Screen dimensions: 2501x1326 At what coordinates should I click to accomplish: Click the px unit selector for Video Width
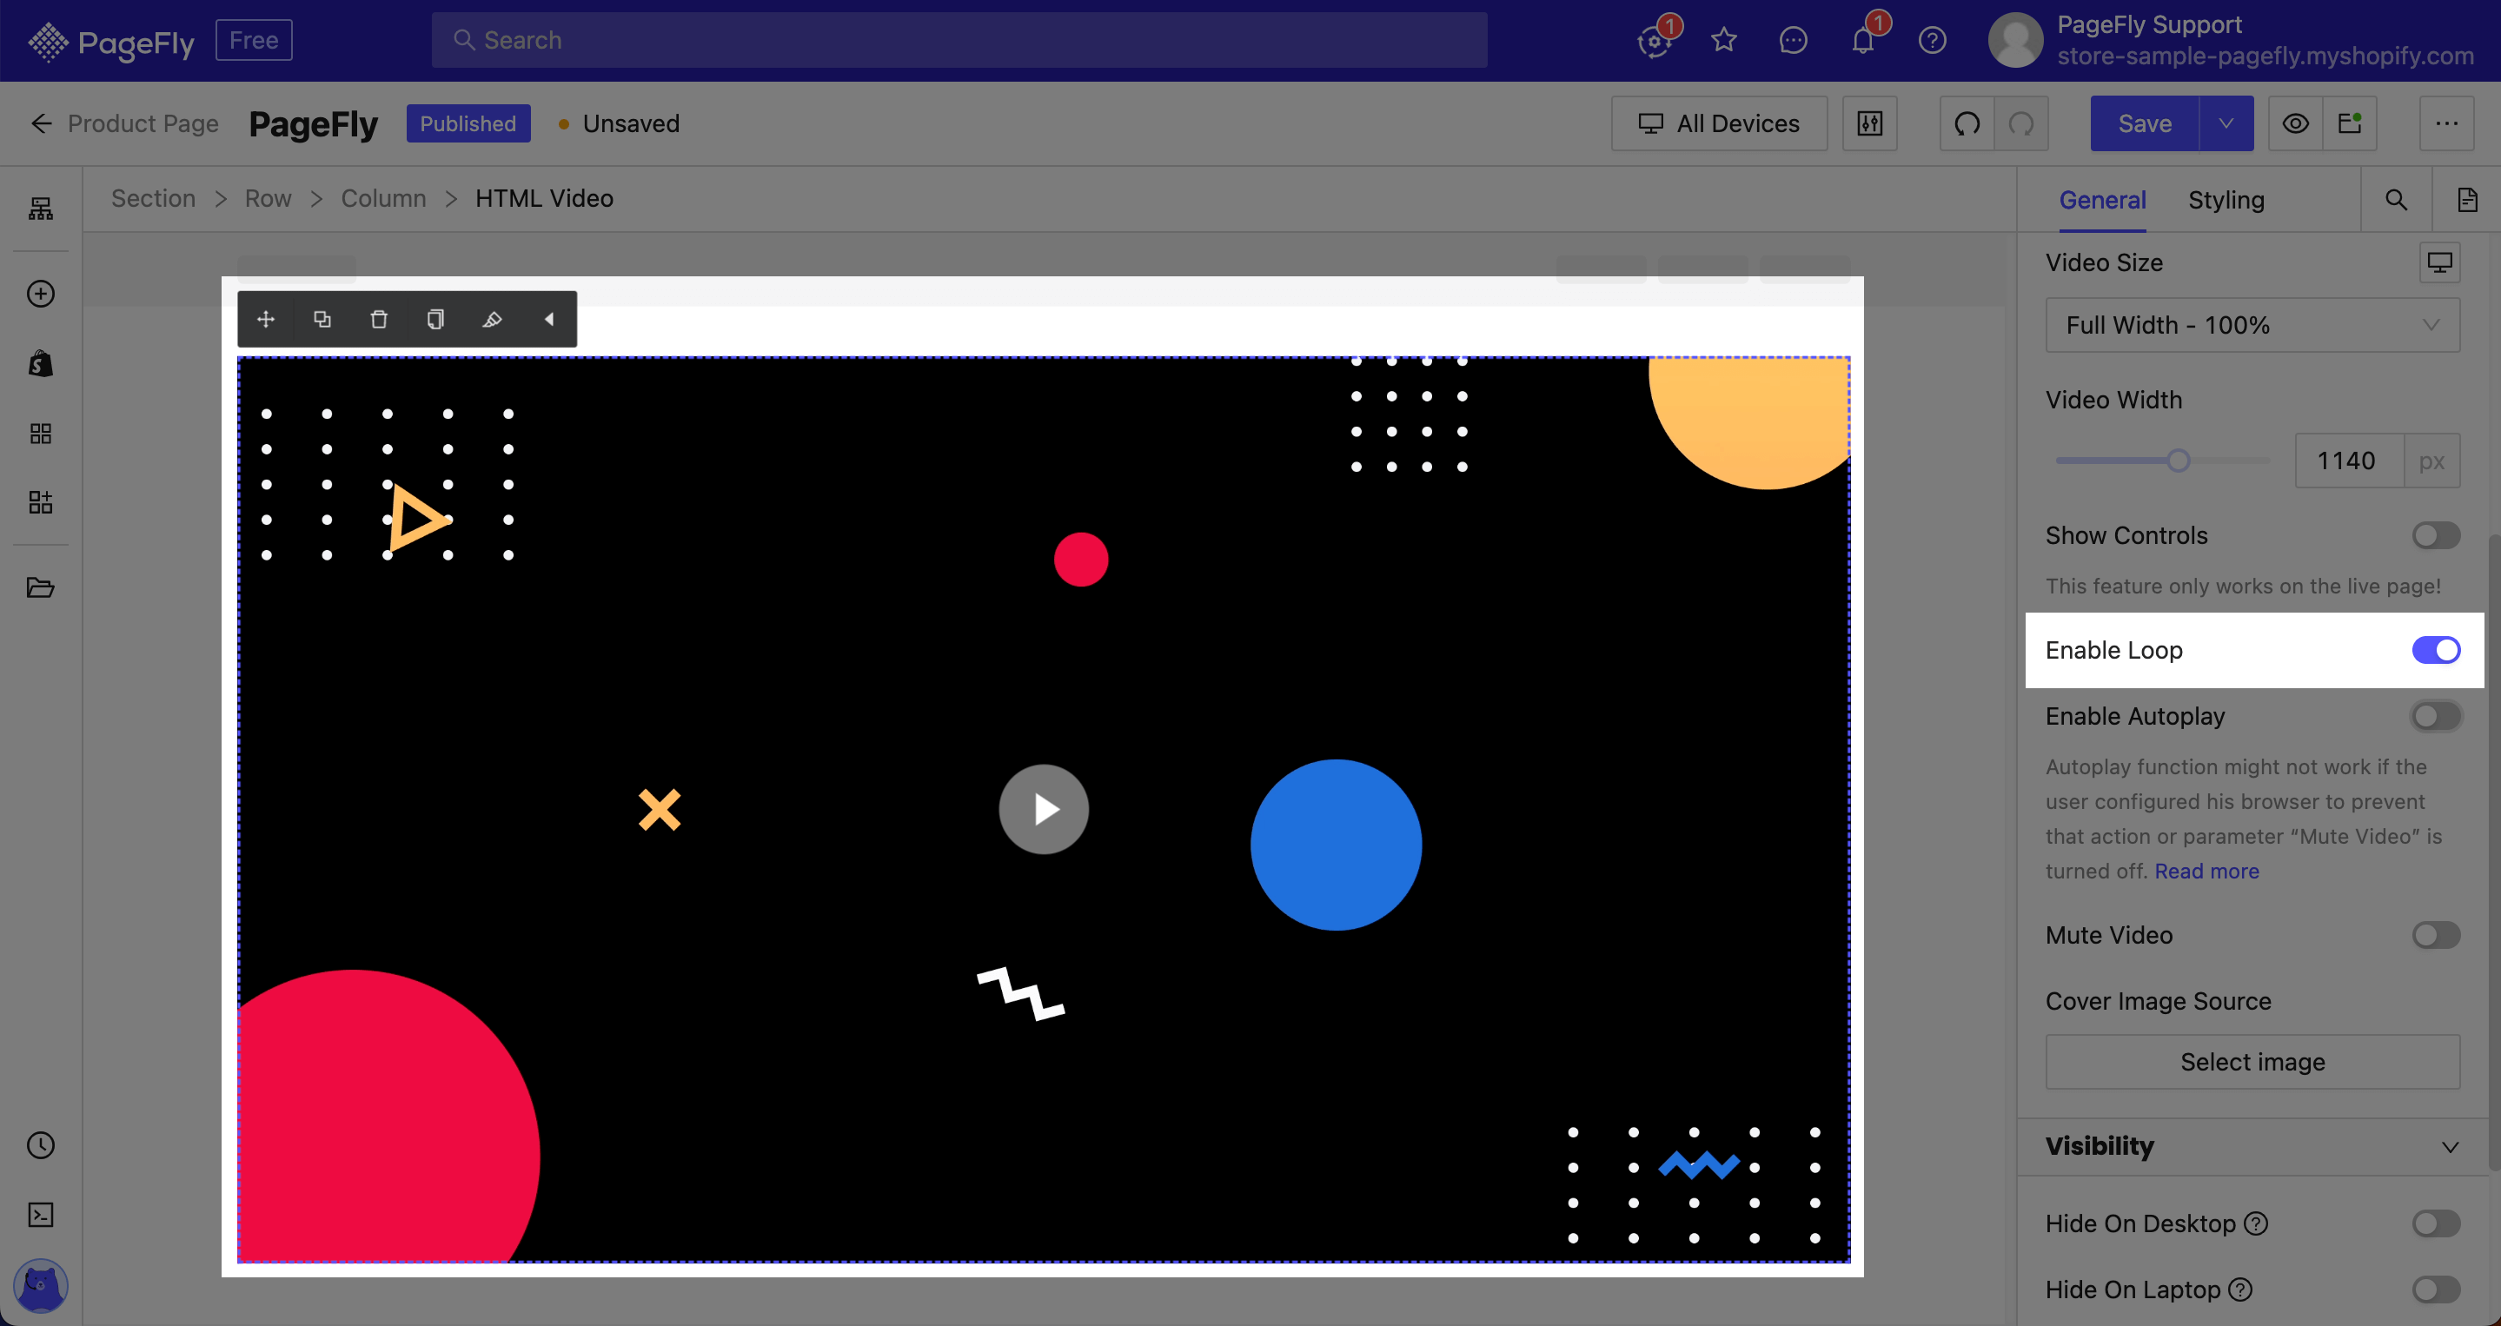tap(2432, 461)
